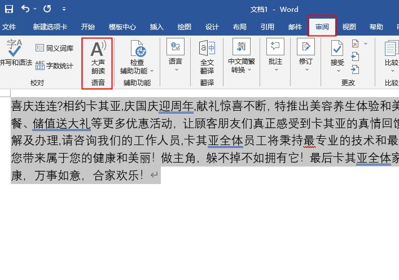Open the undo history dropdown arrow
Screen dimensions: 399x280
click(35, 9)
